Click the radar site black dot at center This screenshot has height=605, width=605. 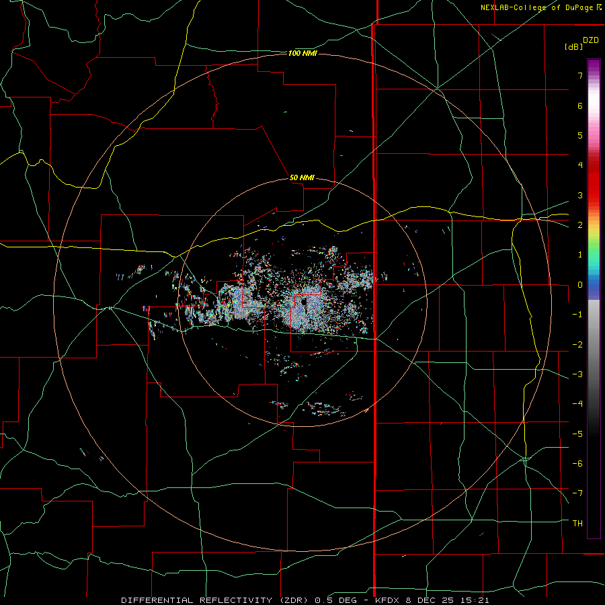pyautogui.click(x=304, y=301)
